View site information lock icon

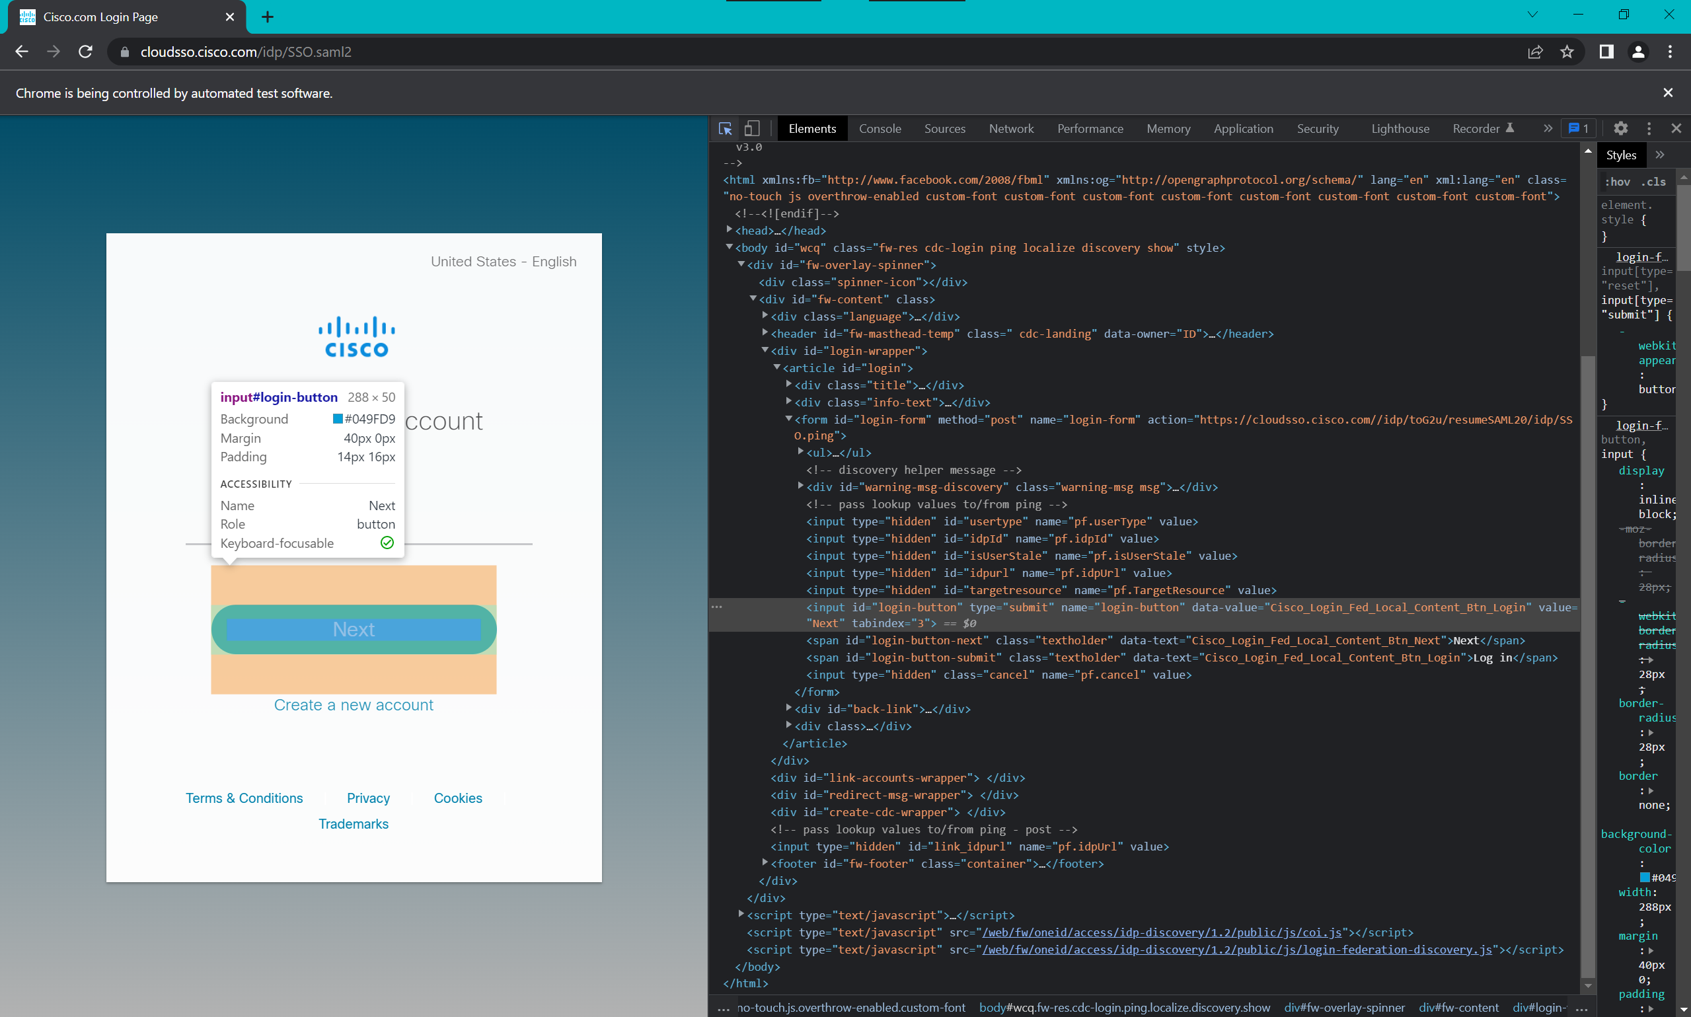[125, 52]
